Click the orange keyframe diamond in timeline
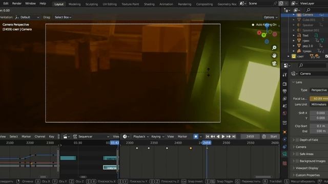 191,148
